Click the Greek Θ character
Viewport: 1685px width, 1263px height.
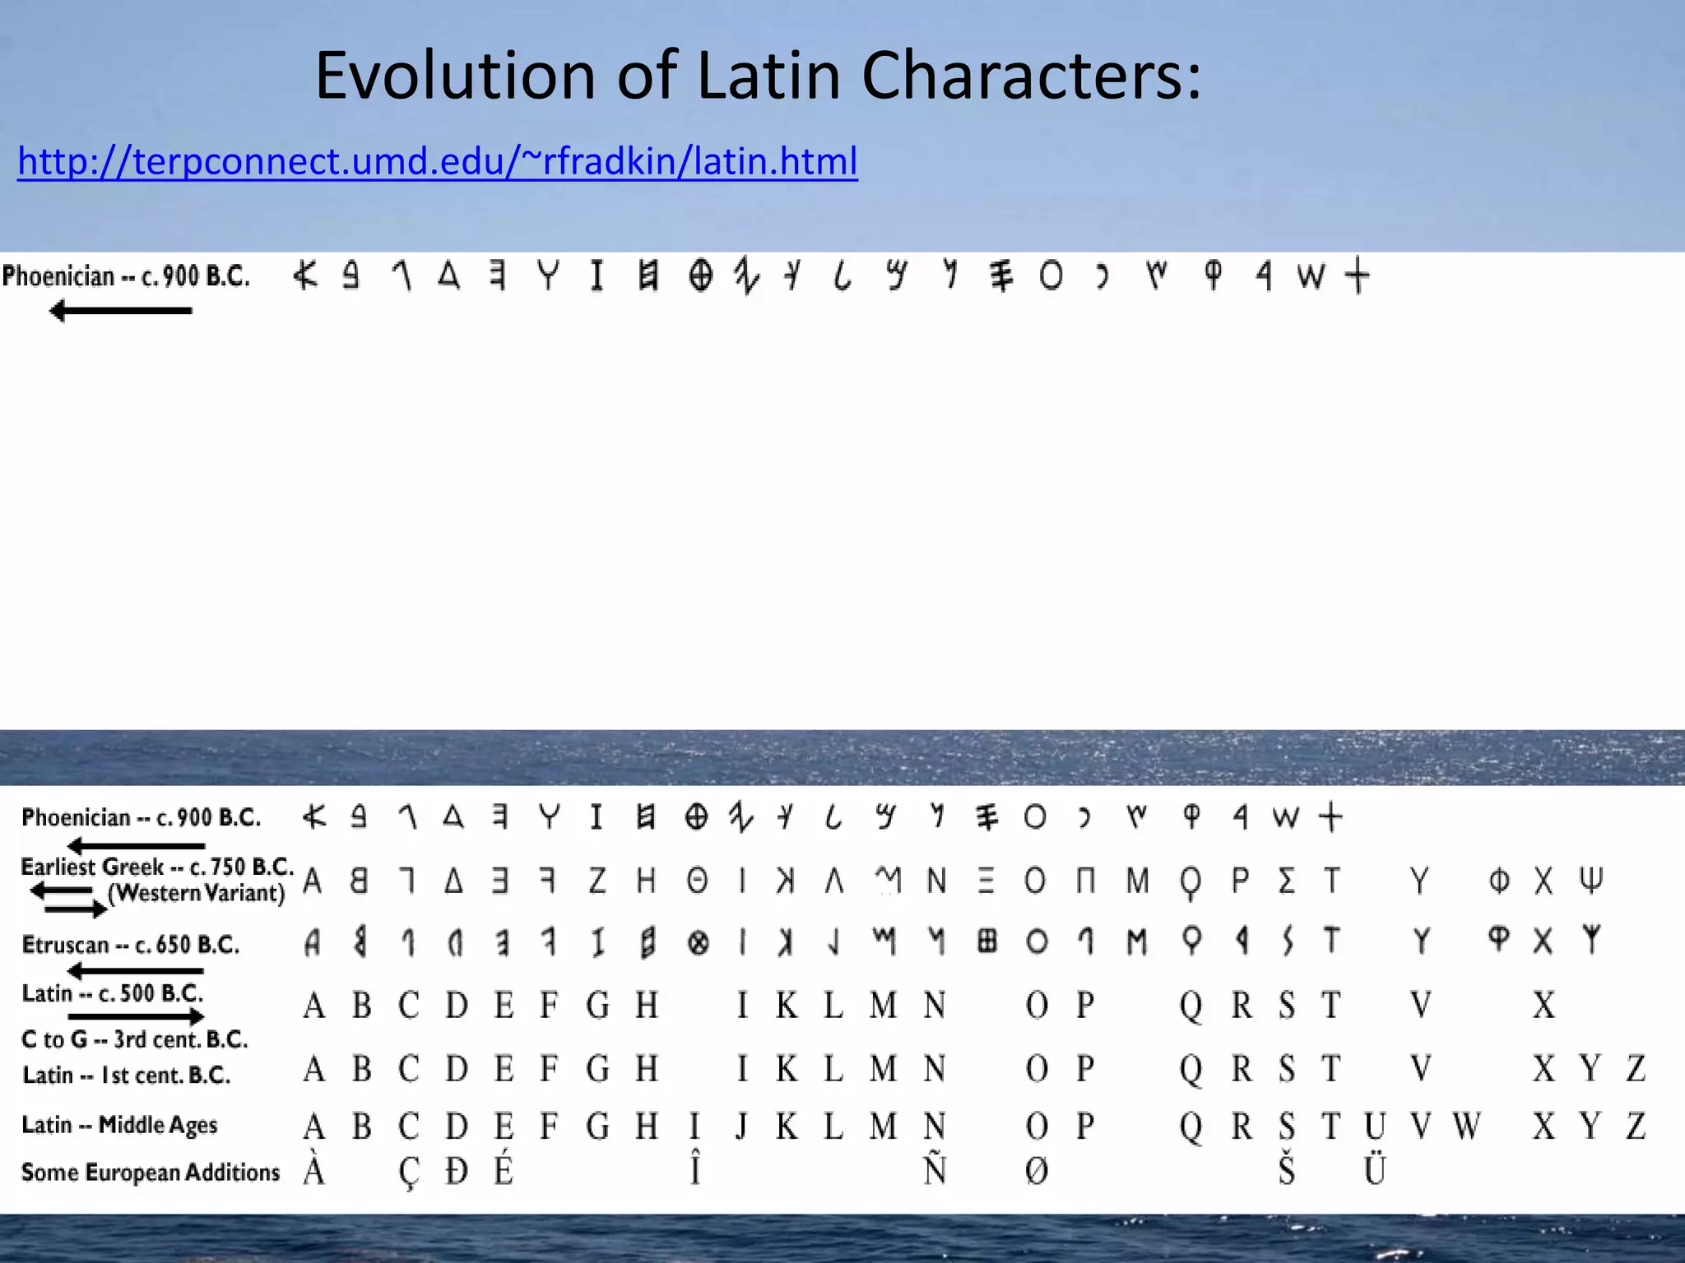coord(696,881)
